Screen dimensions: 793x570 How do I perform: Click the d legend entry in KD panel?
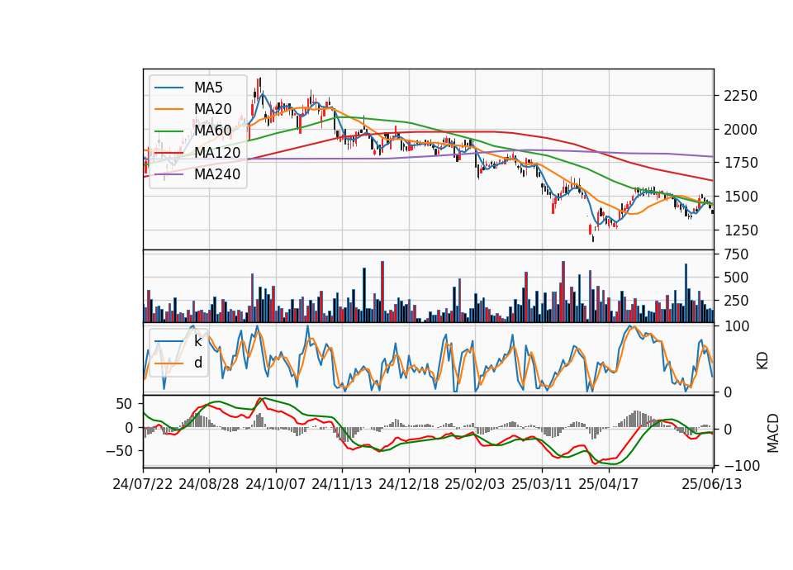pyautogui.click(x=197, y=363)
